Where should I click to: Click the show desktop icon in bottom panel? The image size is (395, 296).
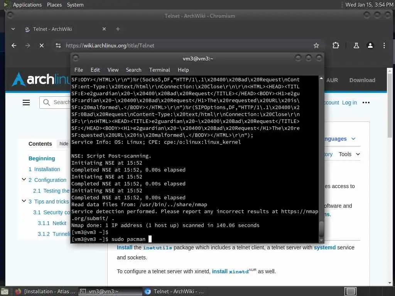4,292
